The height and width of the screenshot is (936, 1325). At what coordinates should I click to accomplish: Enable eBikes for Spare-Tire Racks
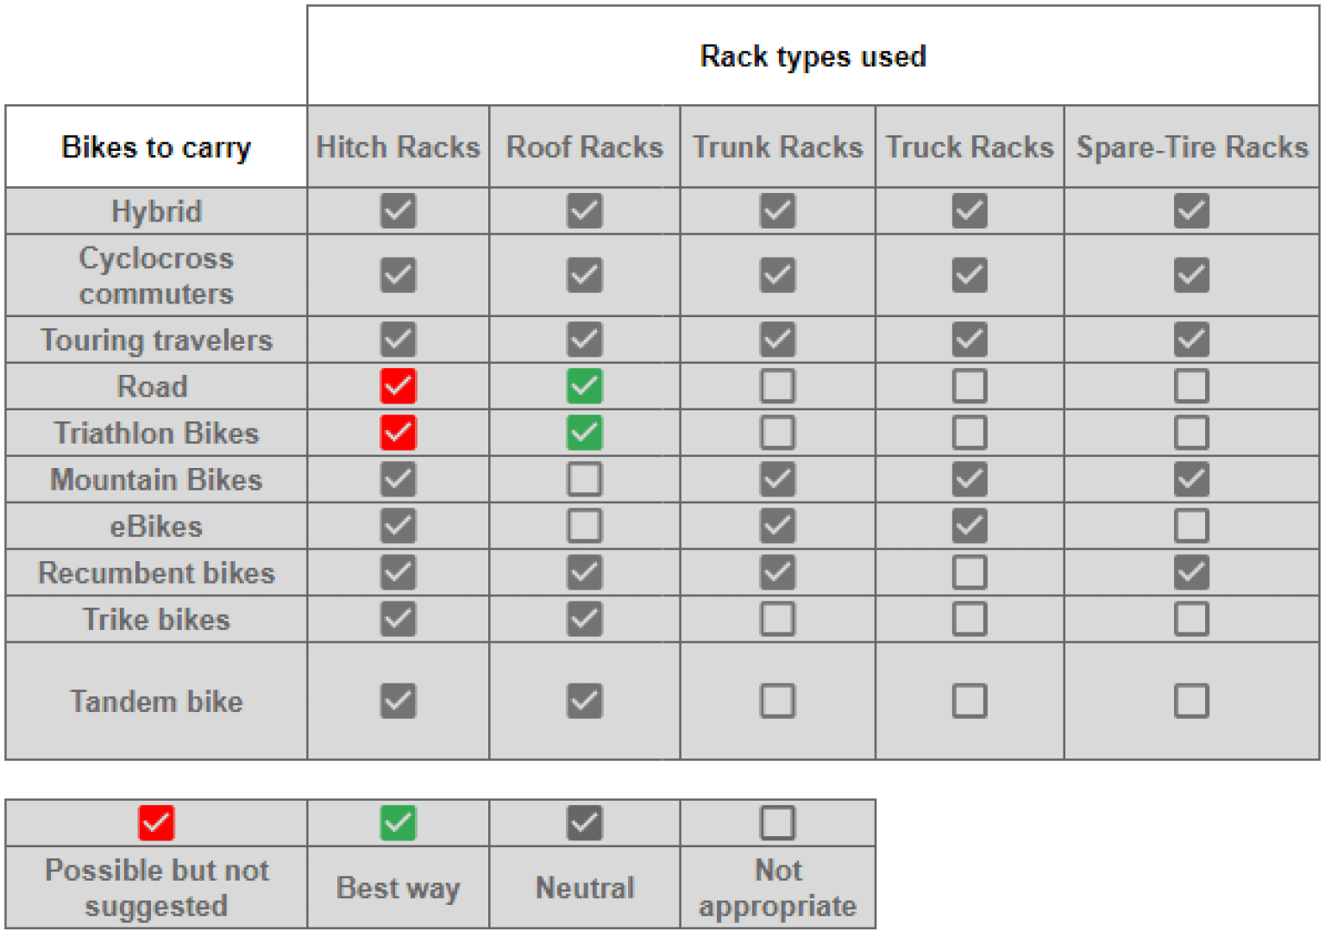(x=1190, y=526)
